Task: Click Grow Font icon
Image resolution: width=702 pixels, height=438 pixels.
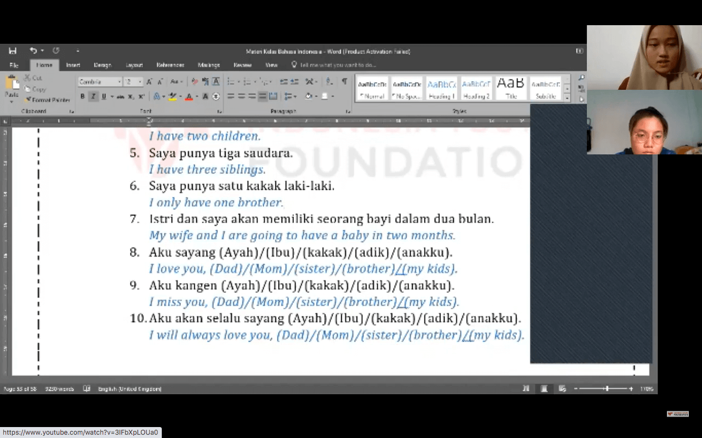Action: [x=149, y=82]
